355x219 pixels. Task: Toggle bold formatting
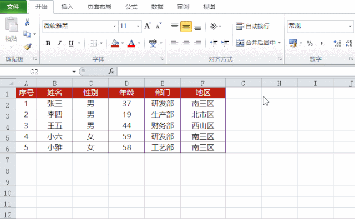click(48, 43)
